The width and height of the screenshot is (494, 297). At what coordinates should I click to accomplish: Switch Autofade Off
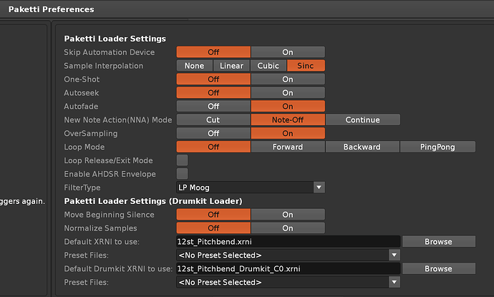213,106
